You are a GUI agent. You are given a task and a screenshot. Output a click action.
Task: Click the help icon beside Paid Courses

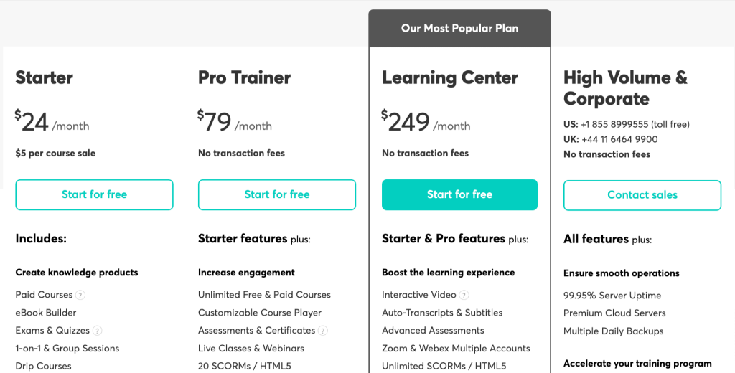click(x=80, y=295)
